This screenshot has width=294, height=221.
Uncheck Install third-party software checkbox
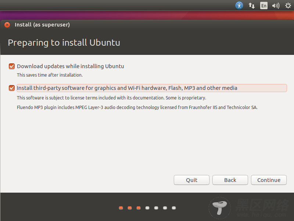pyautogui.click(x=12, y=88)
